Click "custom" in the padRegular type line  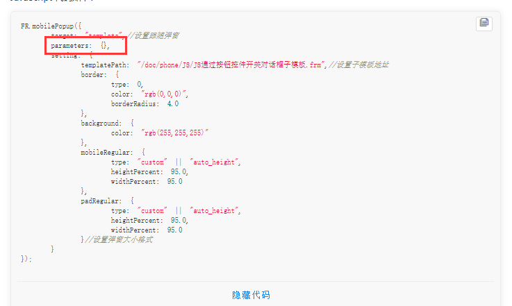coord(152,211)
